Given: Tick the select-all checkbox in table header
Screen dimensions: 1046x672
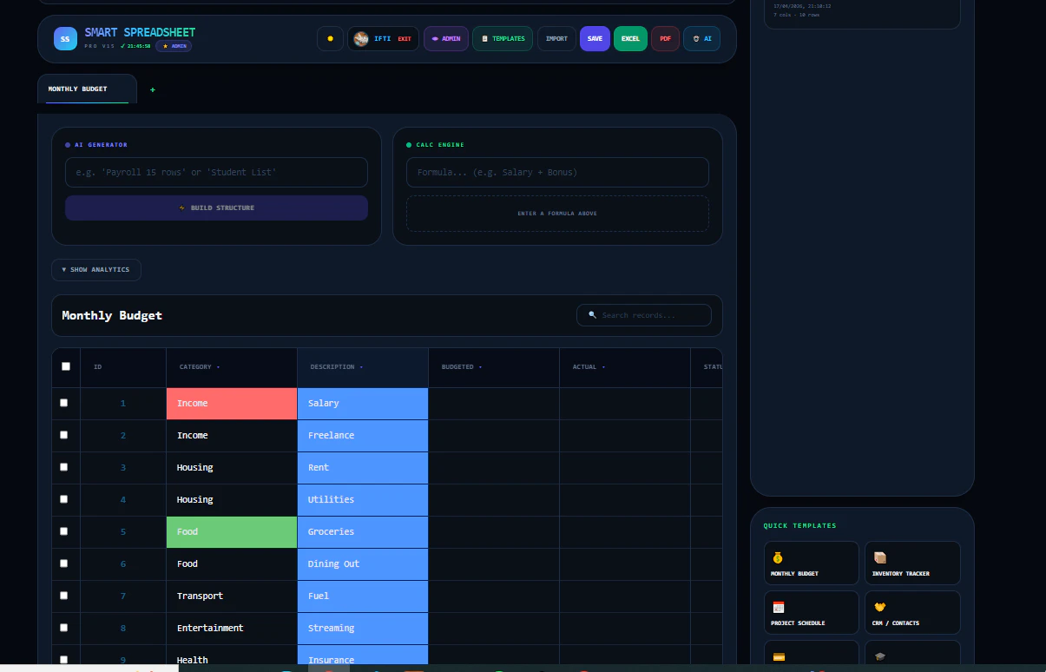Looking at the screenshot, I should coord(66,366).
